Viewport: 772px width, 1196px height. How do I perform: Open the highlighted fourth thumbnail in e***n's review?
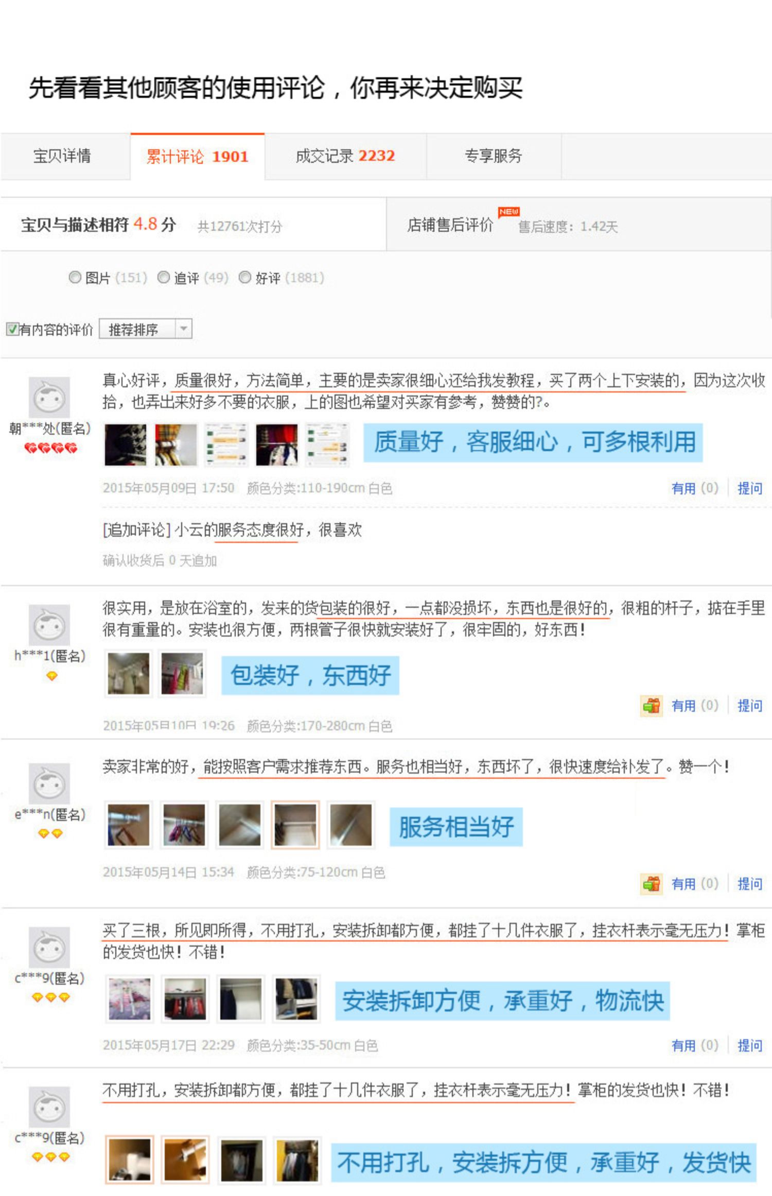coord(295,825)
